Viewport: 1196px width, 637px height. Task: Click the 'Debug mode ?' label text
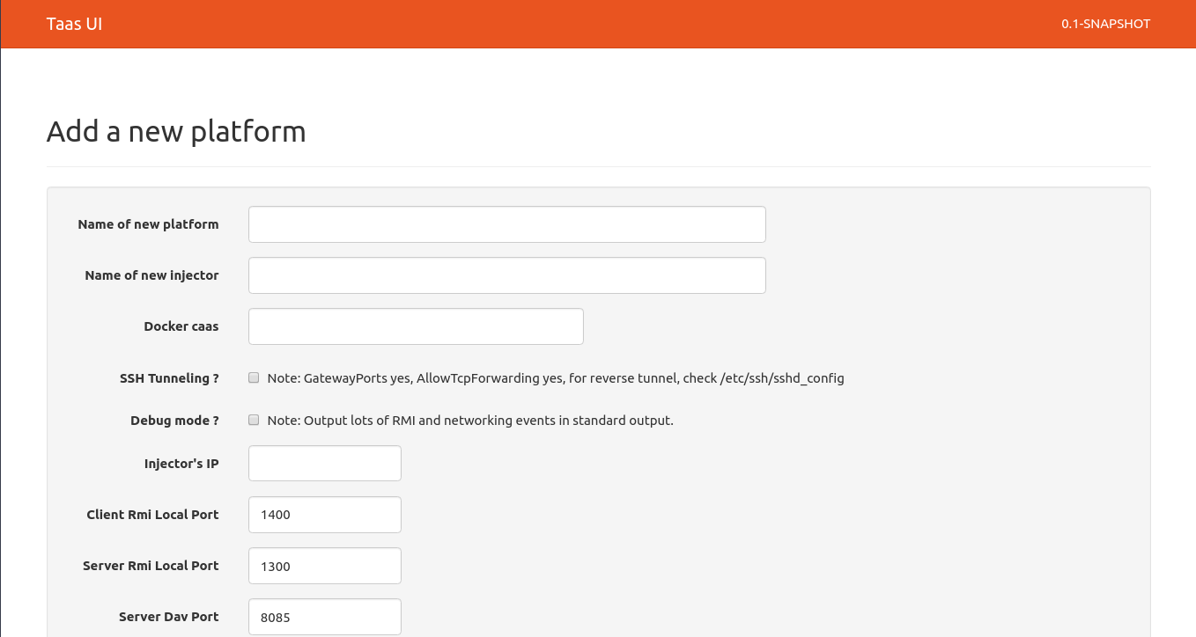(174, 421)
